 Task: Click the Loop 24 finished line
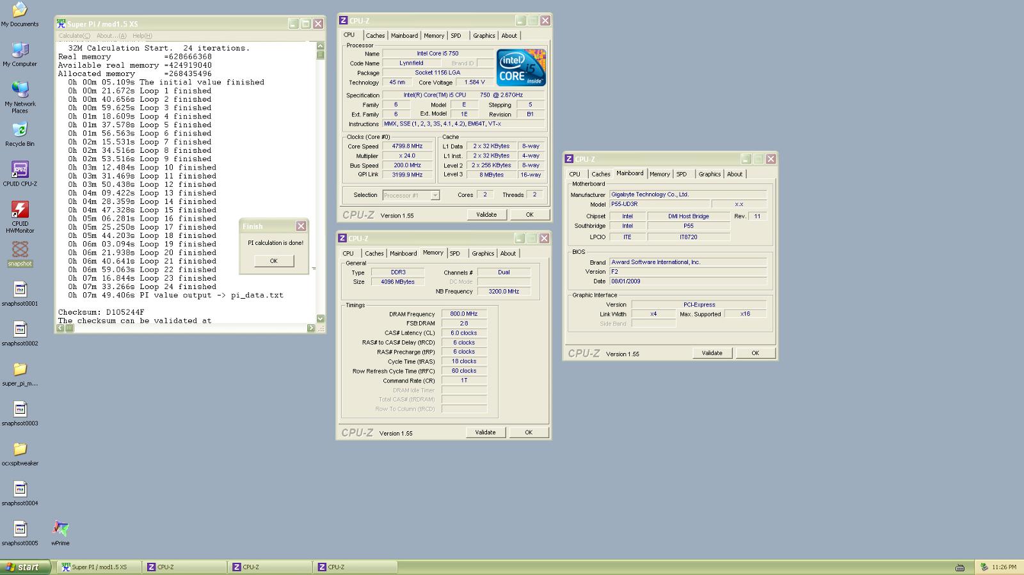[142, 287]
